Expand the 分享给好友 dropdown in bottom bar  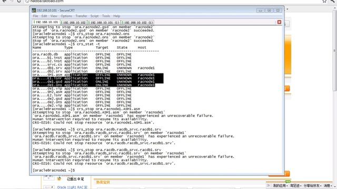pos(312,185)
